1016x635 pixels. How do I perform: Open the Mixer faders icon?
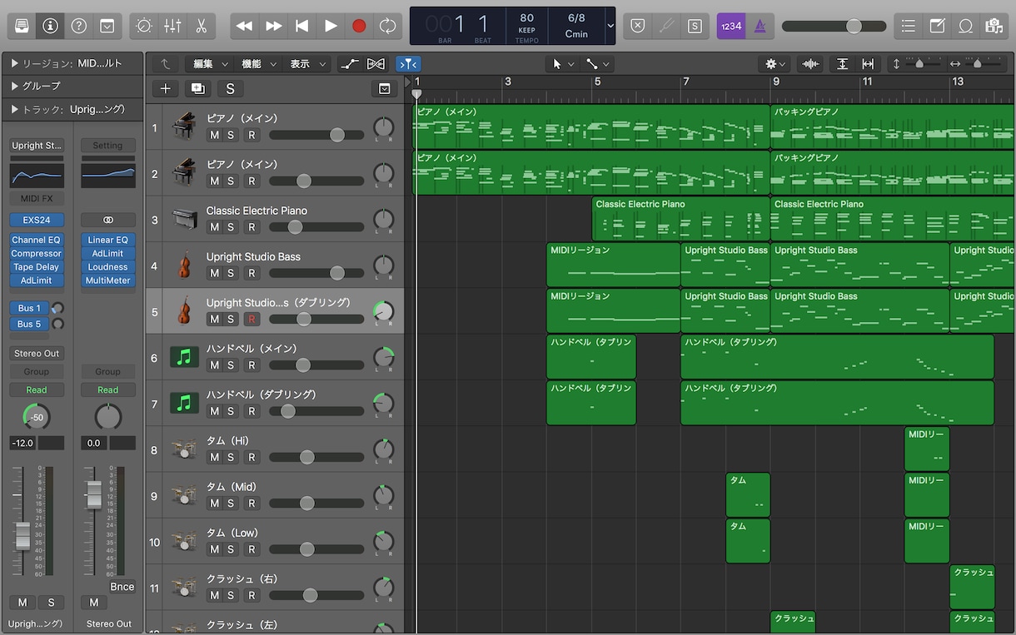(172, 26)
